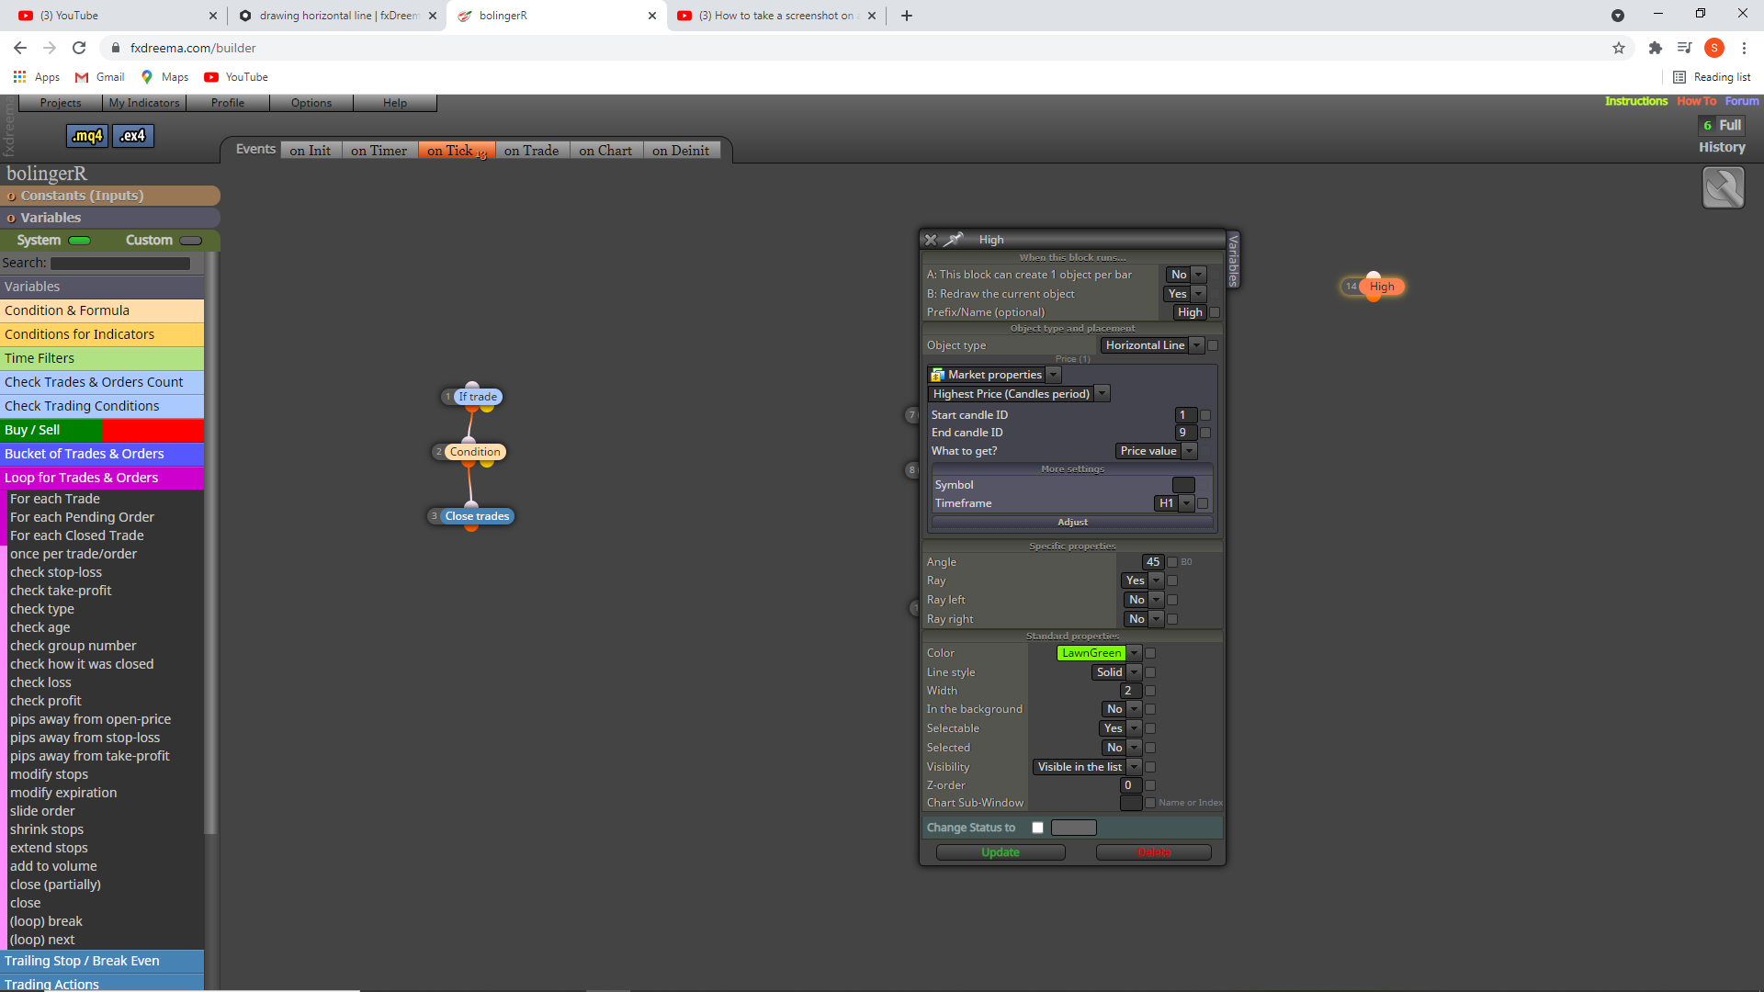
Task: Go back to previous page
Action: 20,48
